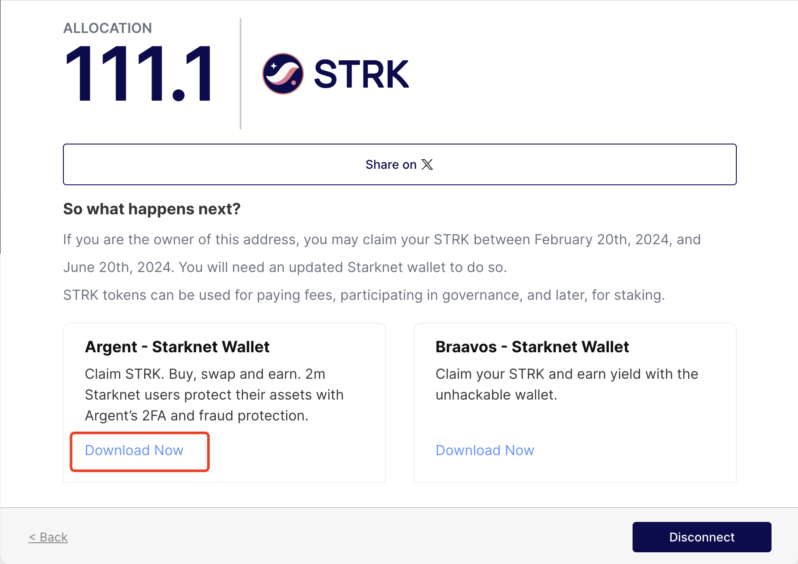
Task: Click the Disconnect button
Action: pos(701,537)
